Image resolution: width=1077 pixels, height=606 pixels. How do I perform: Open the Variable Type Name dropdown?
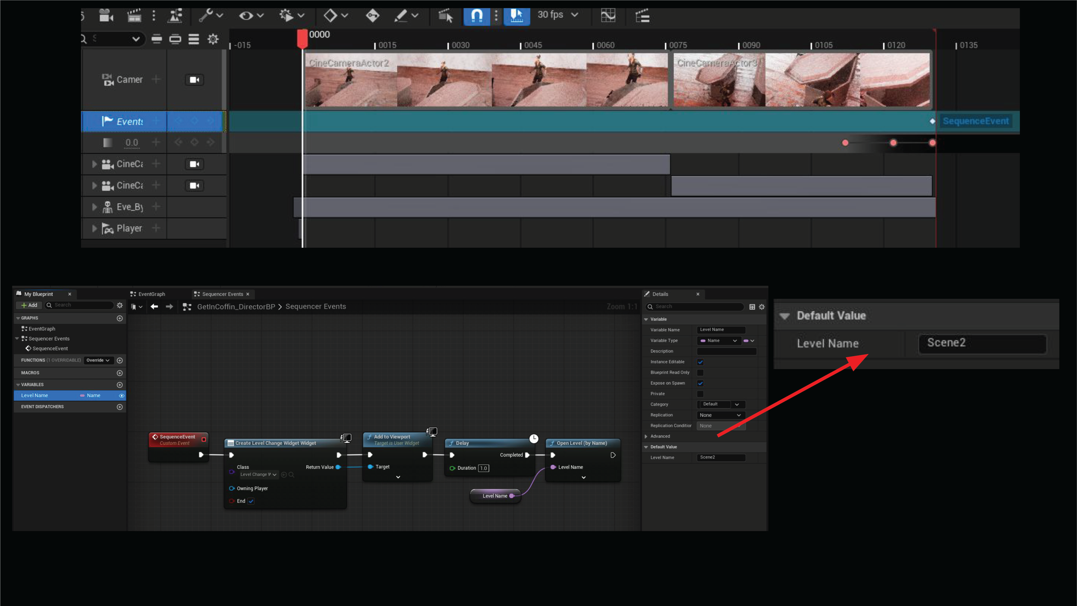[718, 341]
